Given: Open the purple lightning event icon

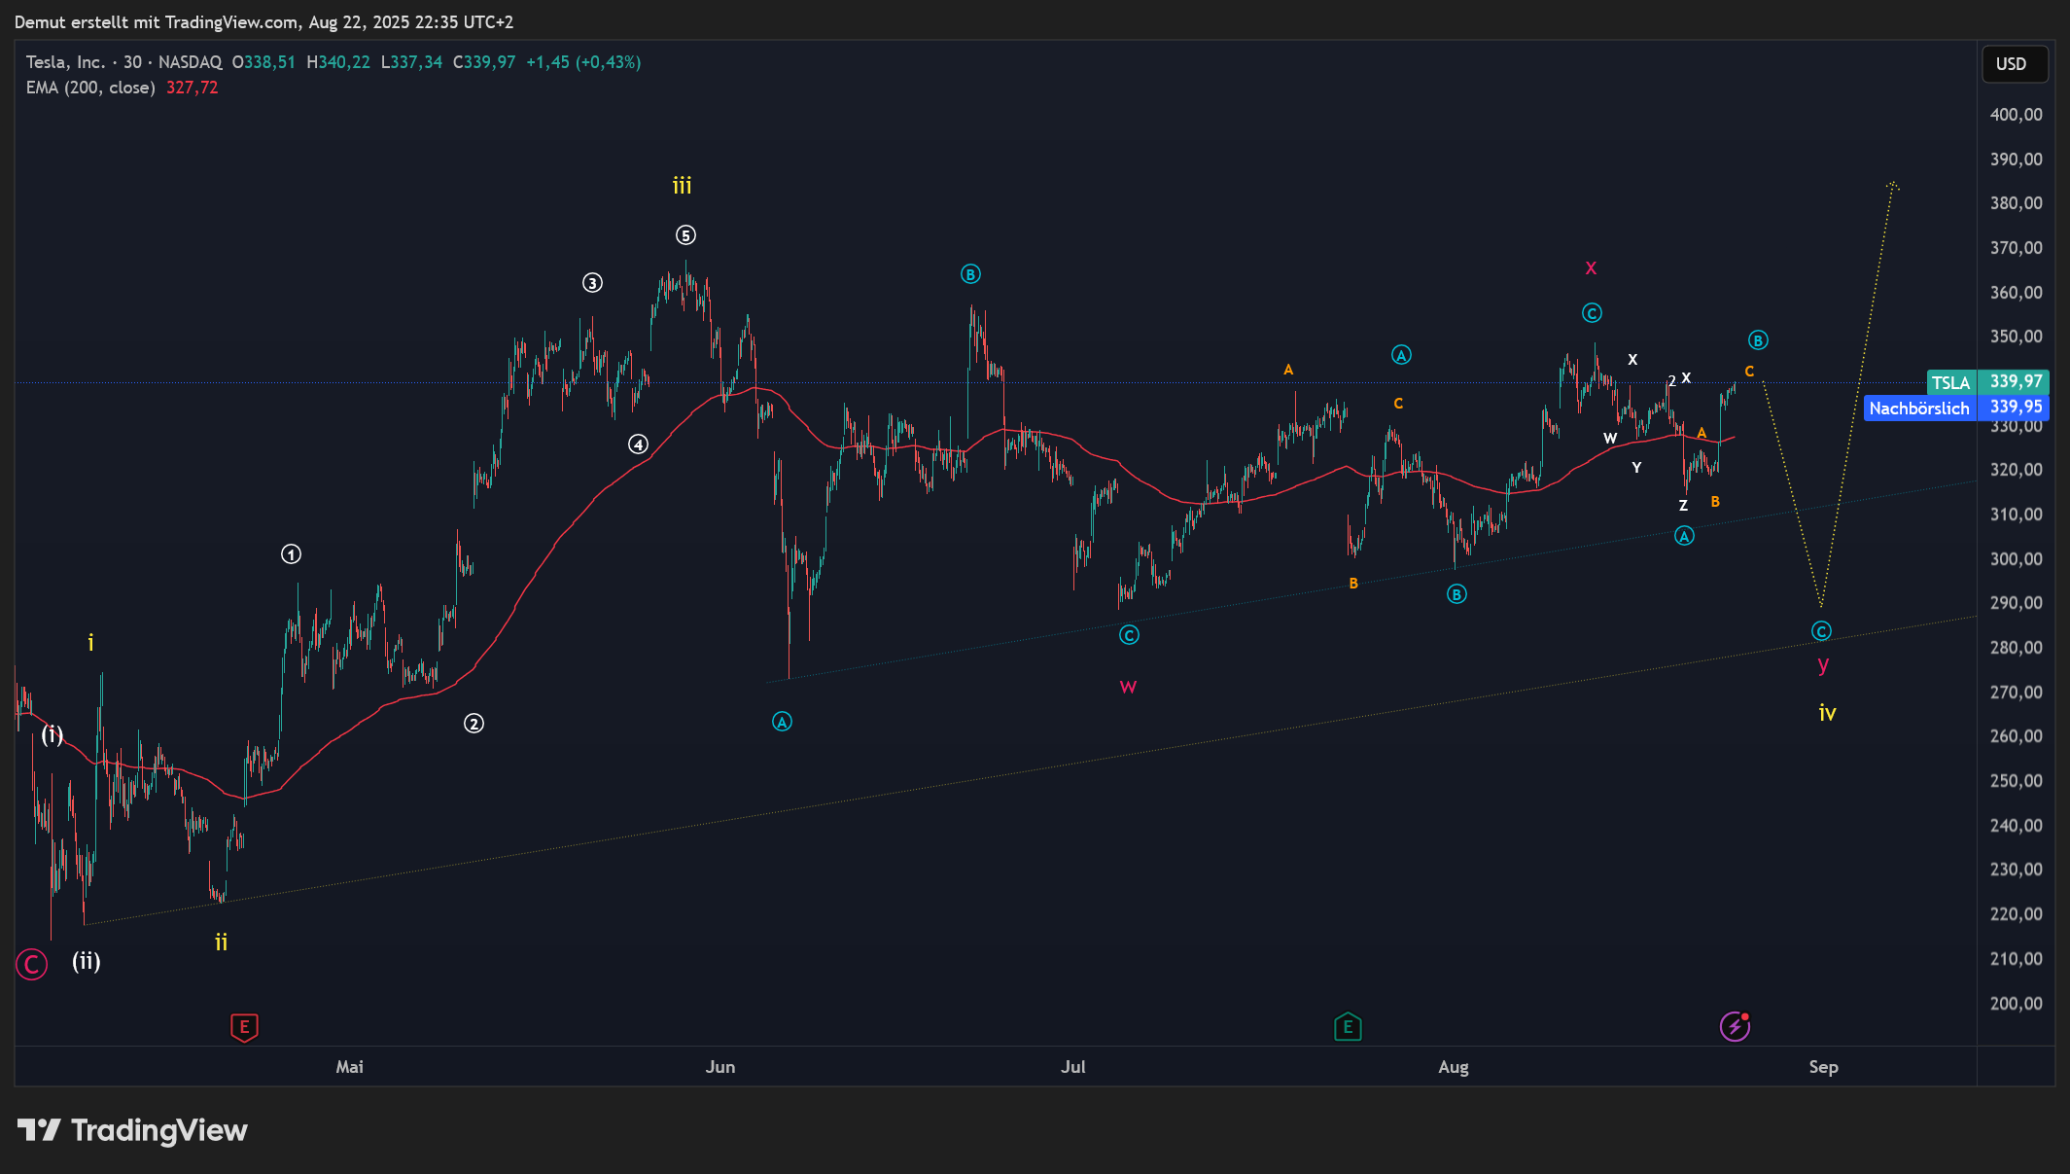Looking at the screenshot, I should point(1735,1026).
